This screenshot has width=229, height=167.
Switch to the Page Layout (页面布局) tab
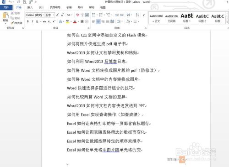(x=55, y=7)
